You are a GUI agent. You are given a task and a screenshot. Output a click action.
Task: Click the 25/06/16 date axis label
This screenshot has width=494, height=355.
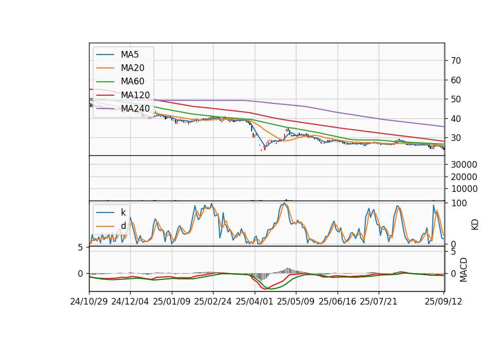[x=338, y=301]
